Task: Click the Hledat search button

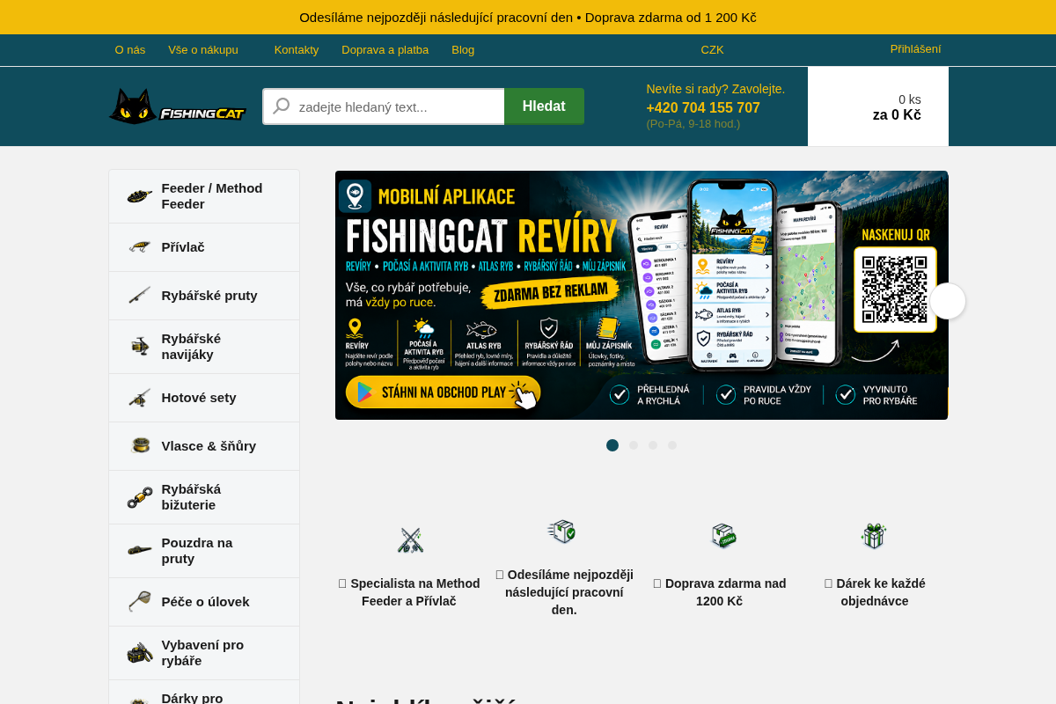Action: click(544, 106)
